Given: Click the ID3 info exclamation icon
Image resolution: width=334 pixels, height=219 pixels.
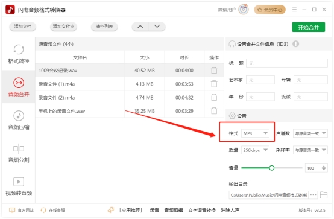Looking at the screenshot, I should pyautogui.click(x=295, y=44).
